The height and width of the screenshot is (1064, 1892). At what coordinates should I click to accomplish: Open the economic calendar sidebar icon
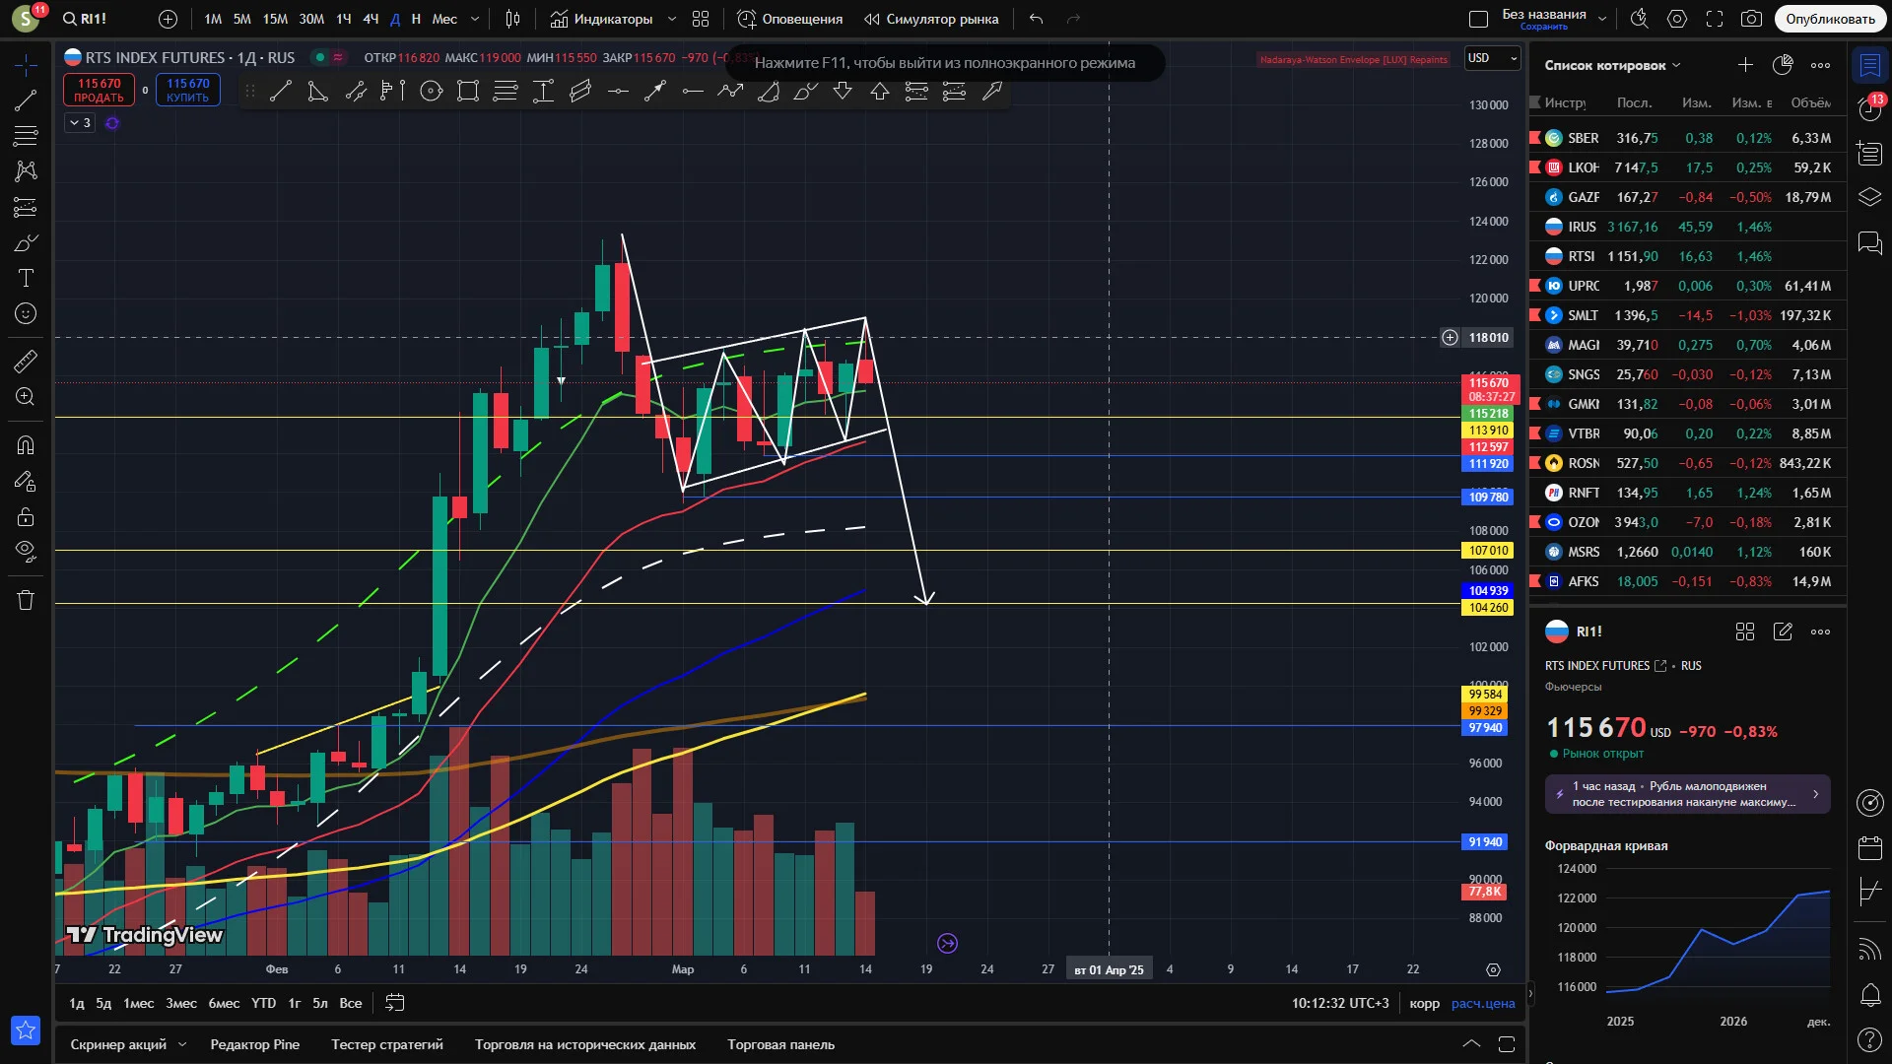click(x=1869, y=847)
